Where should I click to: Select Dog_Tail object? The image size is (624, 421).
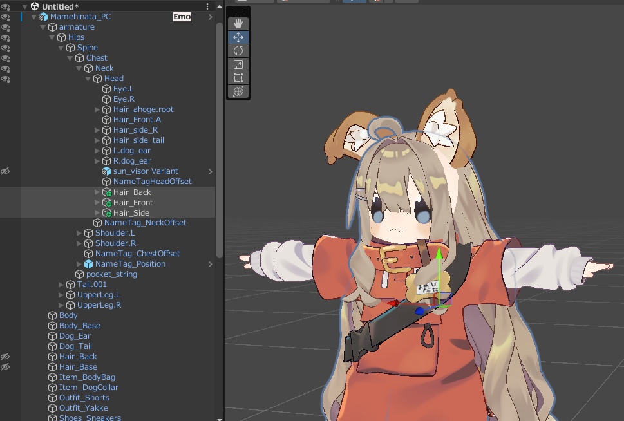pos(75,346)
